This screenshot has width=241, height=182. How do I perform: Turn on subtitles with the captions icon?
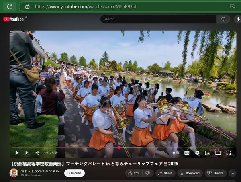[x=187, y=153]
